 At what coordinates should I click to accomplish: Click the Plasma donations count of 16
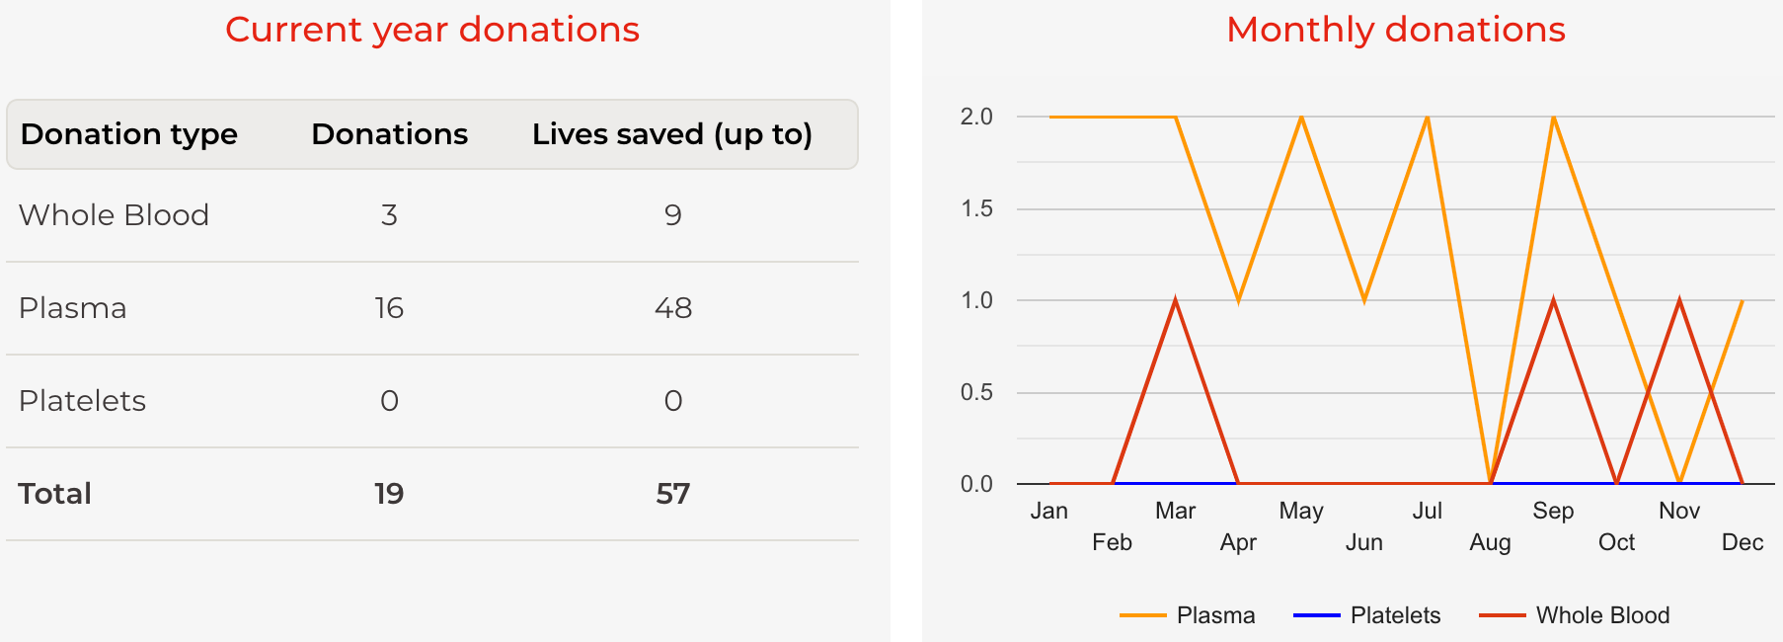[x=389, y=308]
